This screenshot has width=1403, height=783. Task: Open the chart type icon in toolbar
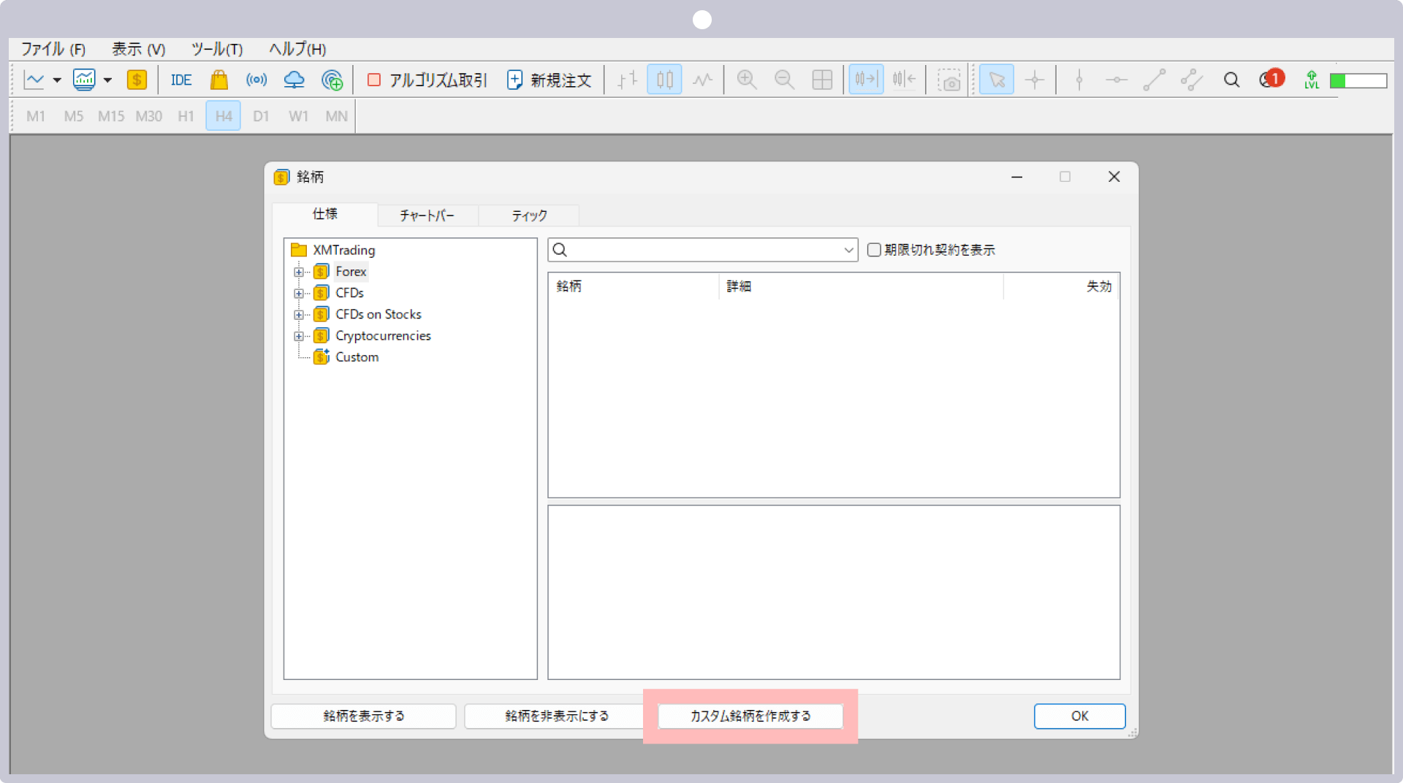click(34, 80)
